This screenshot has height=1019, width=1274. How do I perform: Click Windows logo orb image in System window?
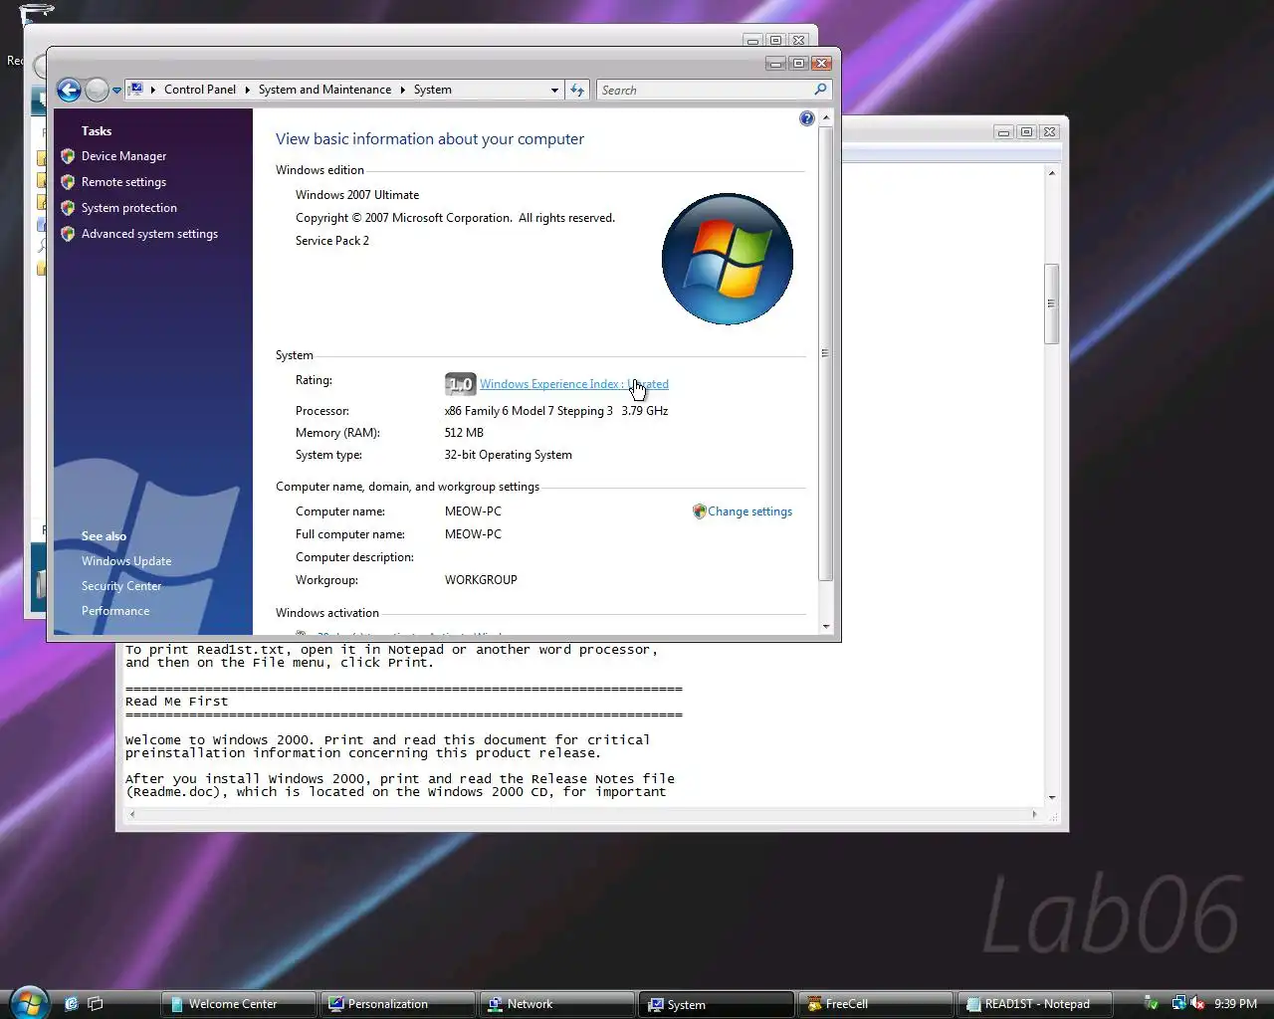pos(728,259)
